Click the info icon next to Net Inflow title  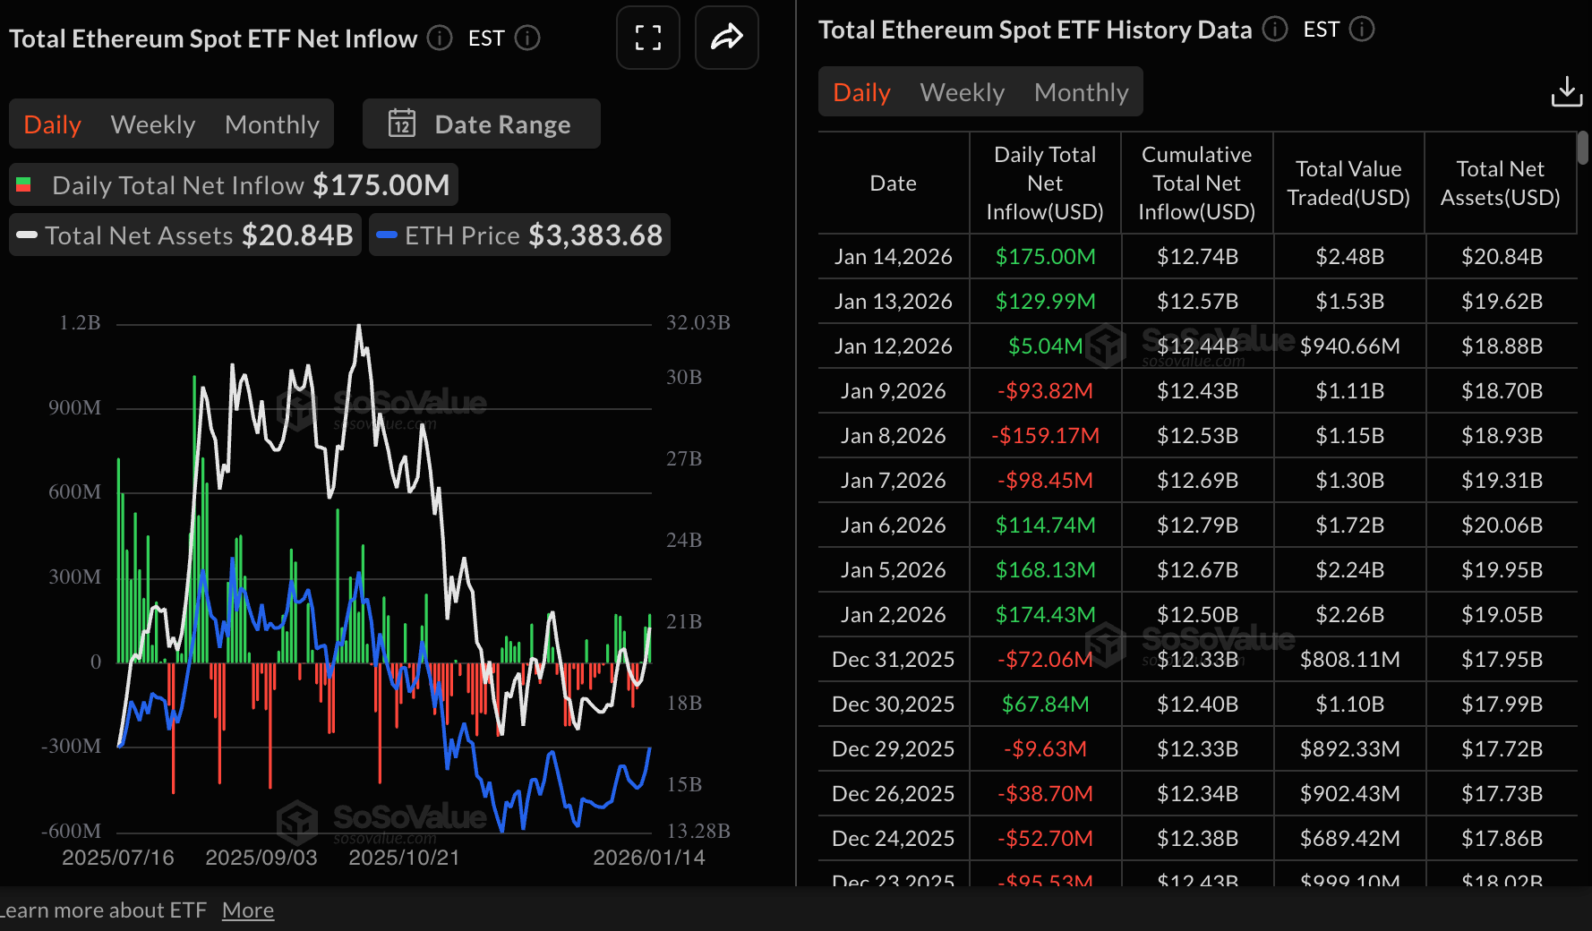click(x=438, y=38)
